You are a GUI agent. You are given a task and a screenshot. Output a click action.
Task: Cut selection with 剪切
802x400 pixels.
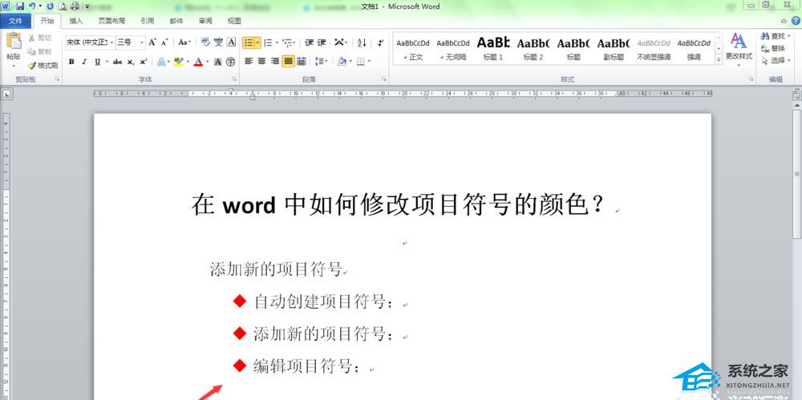tap(40, 38)
